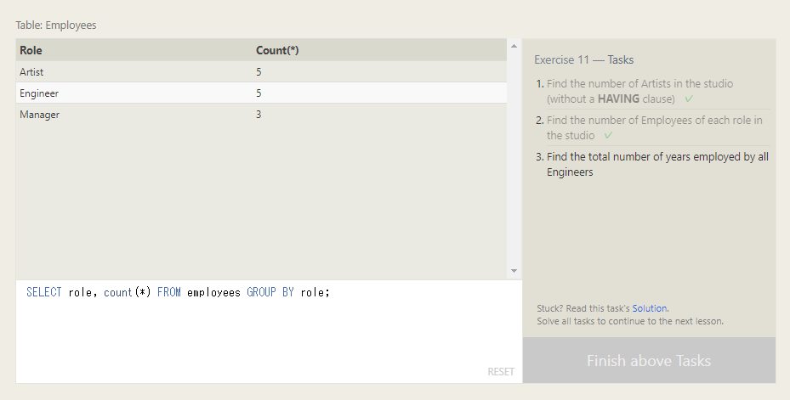Image resolution: width=790 pixels, height=400 pixels.
Task: Select the Count(*) column header
Action: 277,50
